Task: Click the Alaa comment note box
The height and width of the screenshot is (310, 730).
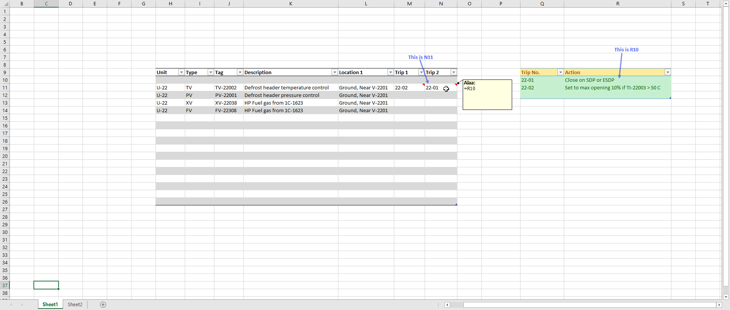Action: [487, 95]
